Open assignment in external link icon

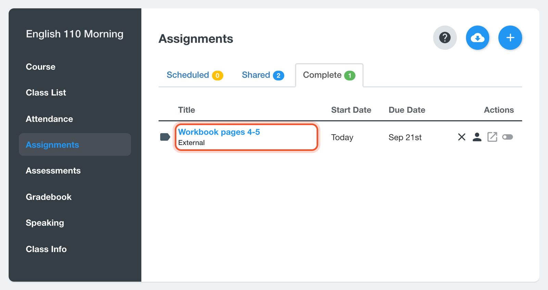pyautogui.click(x=492, y=137)
